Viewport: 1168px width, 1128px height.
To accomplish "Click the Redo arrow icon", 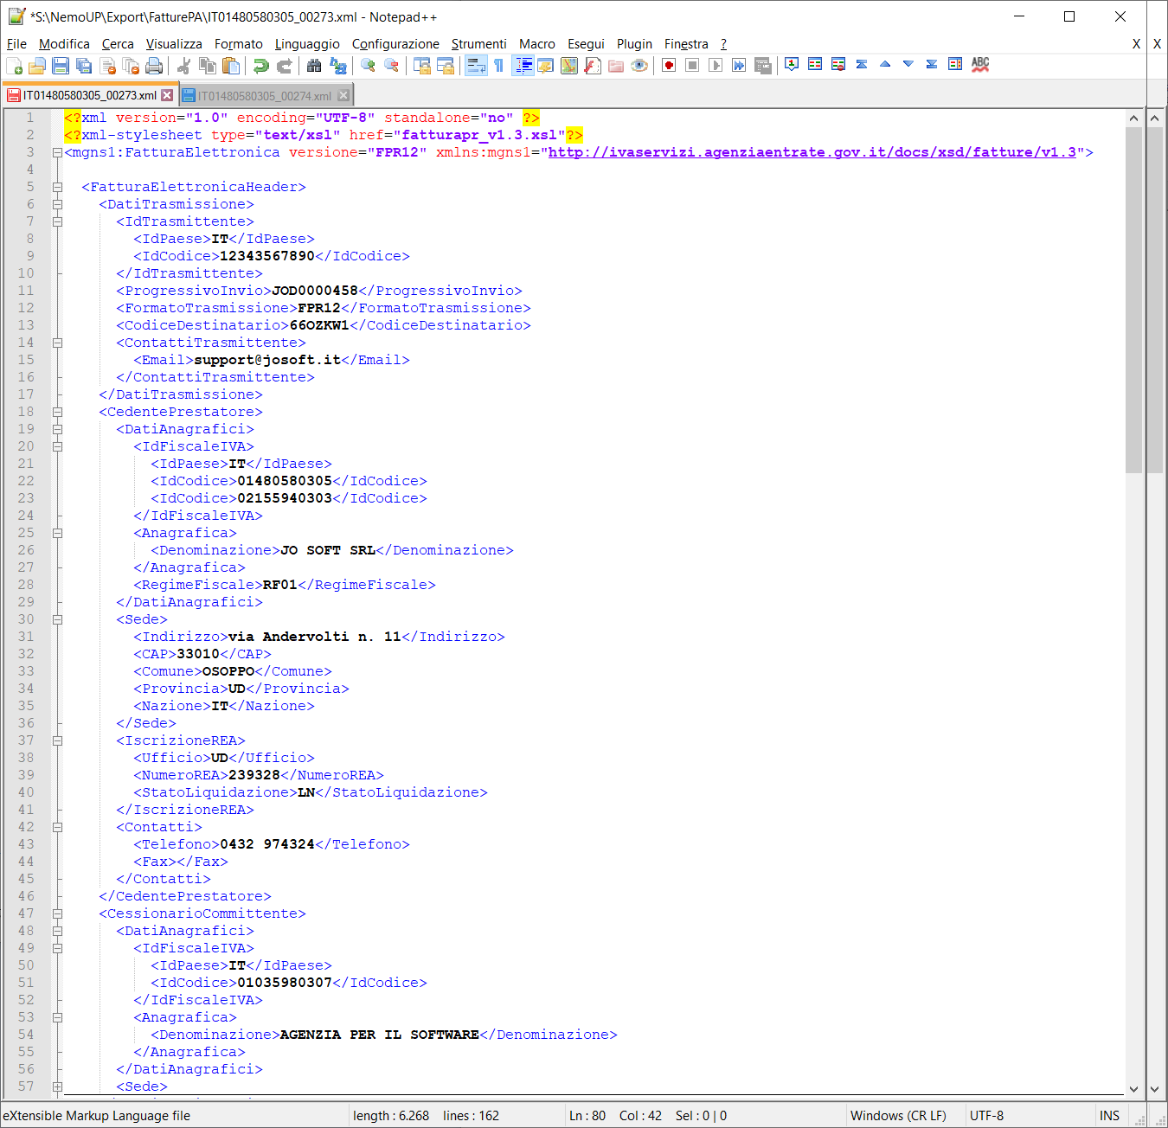I will point(284,66).
